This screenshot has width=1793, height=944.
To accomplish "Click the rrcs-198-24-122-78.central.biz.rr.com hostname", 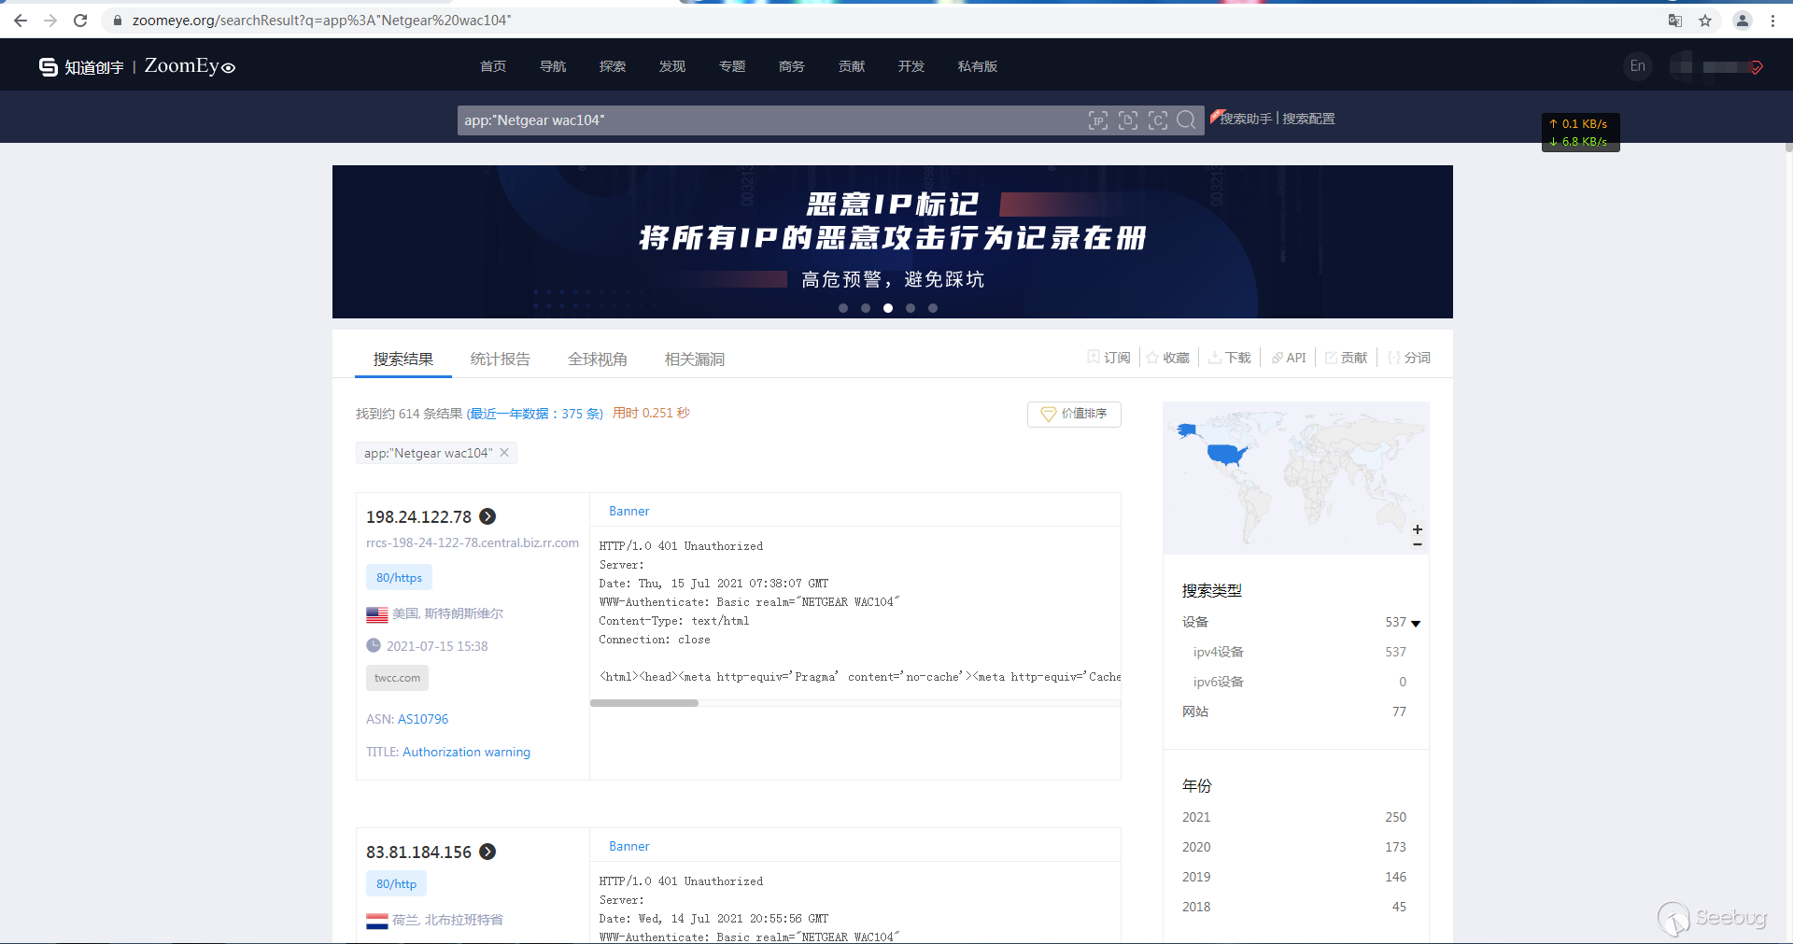I will (x=473, y=542).
